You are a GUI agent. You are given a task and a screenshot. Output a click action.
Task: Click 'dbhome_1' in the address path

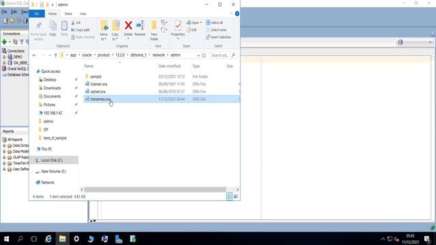(138, 55)
